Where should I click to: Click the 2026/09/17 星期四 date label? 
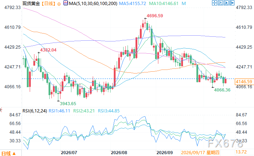click(200, 152)
